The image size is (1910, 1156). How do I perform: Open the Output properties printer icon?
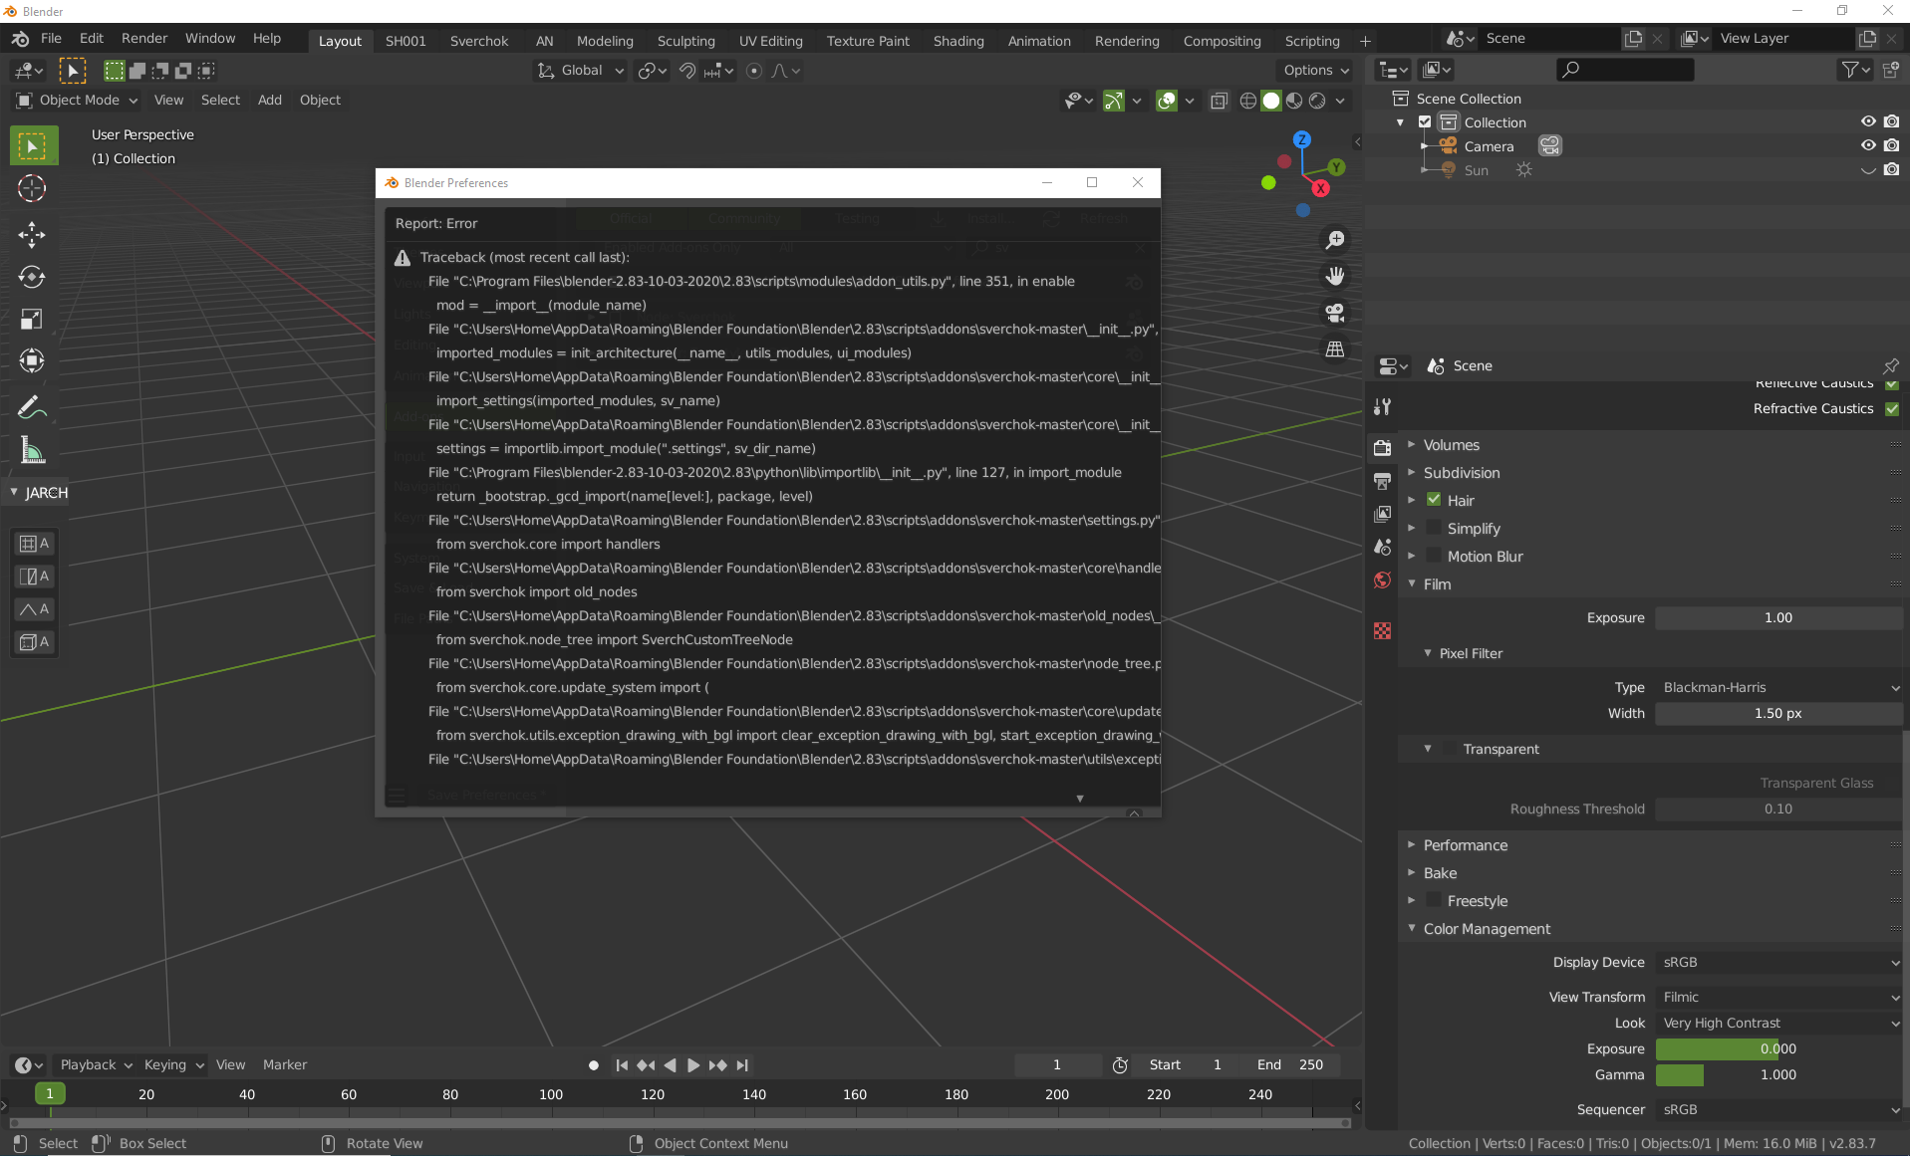click(x=1382, y=481)
